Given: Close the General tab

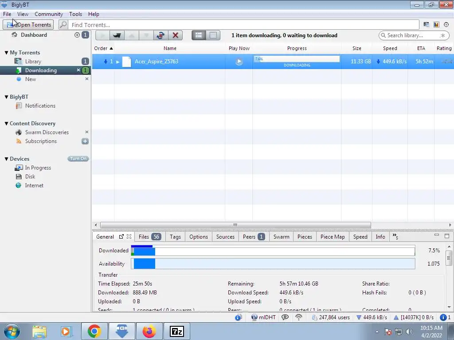Looking at the screenshot, I should click(x=129, y=236).
